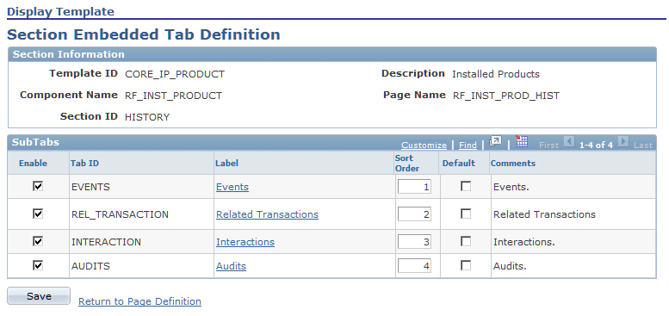Viewport: 669px width, 316px height.
Task: Click Sort Order field for EVENTS
Action: [414, 187]
